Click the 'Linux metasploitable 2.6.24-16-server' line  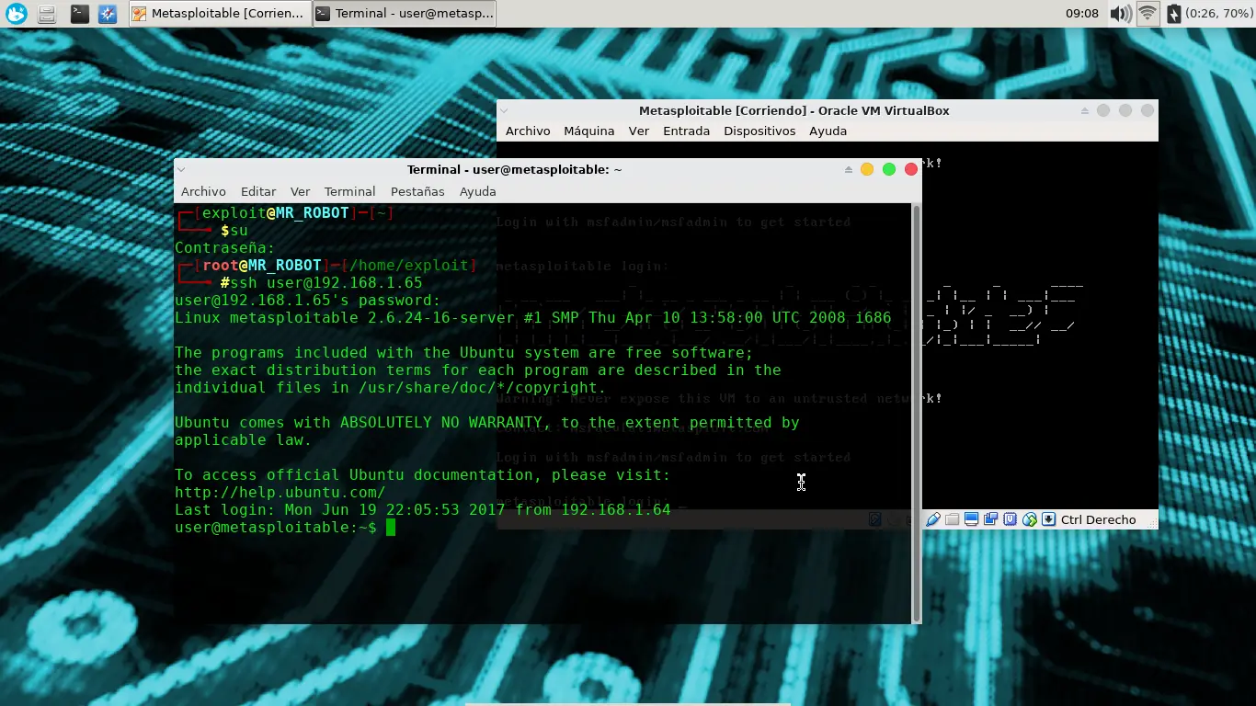coord(533,318)
